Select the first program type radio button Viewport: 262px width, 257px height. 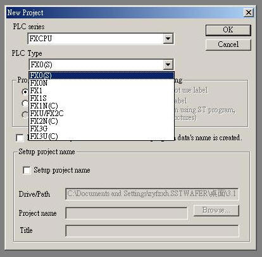click(25, 91)
